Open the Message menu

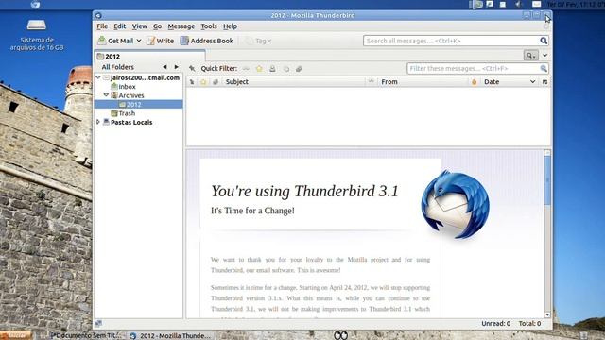[181, 26]
